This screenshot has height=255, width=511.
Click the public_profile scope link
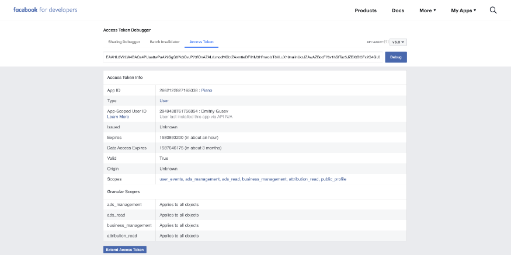click(x=333, y=179)
